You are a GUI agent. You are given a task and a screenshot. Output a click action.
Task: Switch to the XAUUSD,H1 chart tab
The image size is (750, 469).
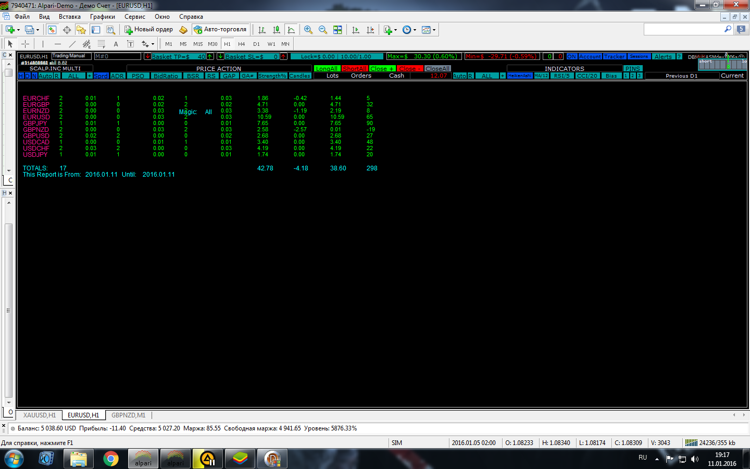[x=39, y=415]
